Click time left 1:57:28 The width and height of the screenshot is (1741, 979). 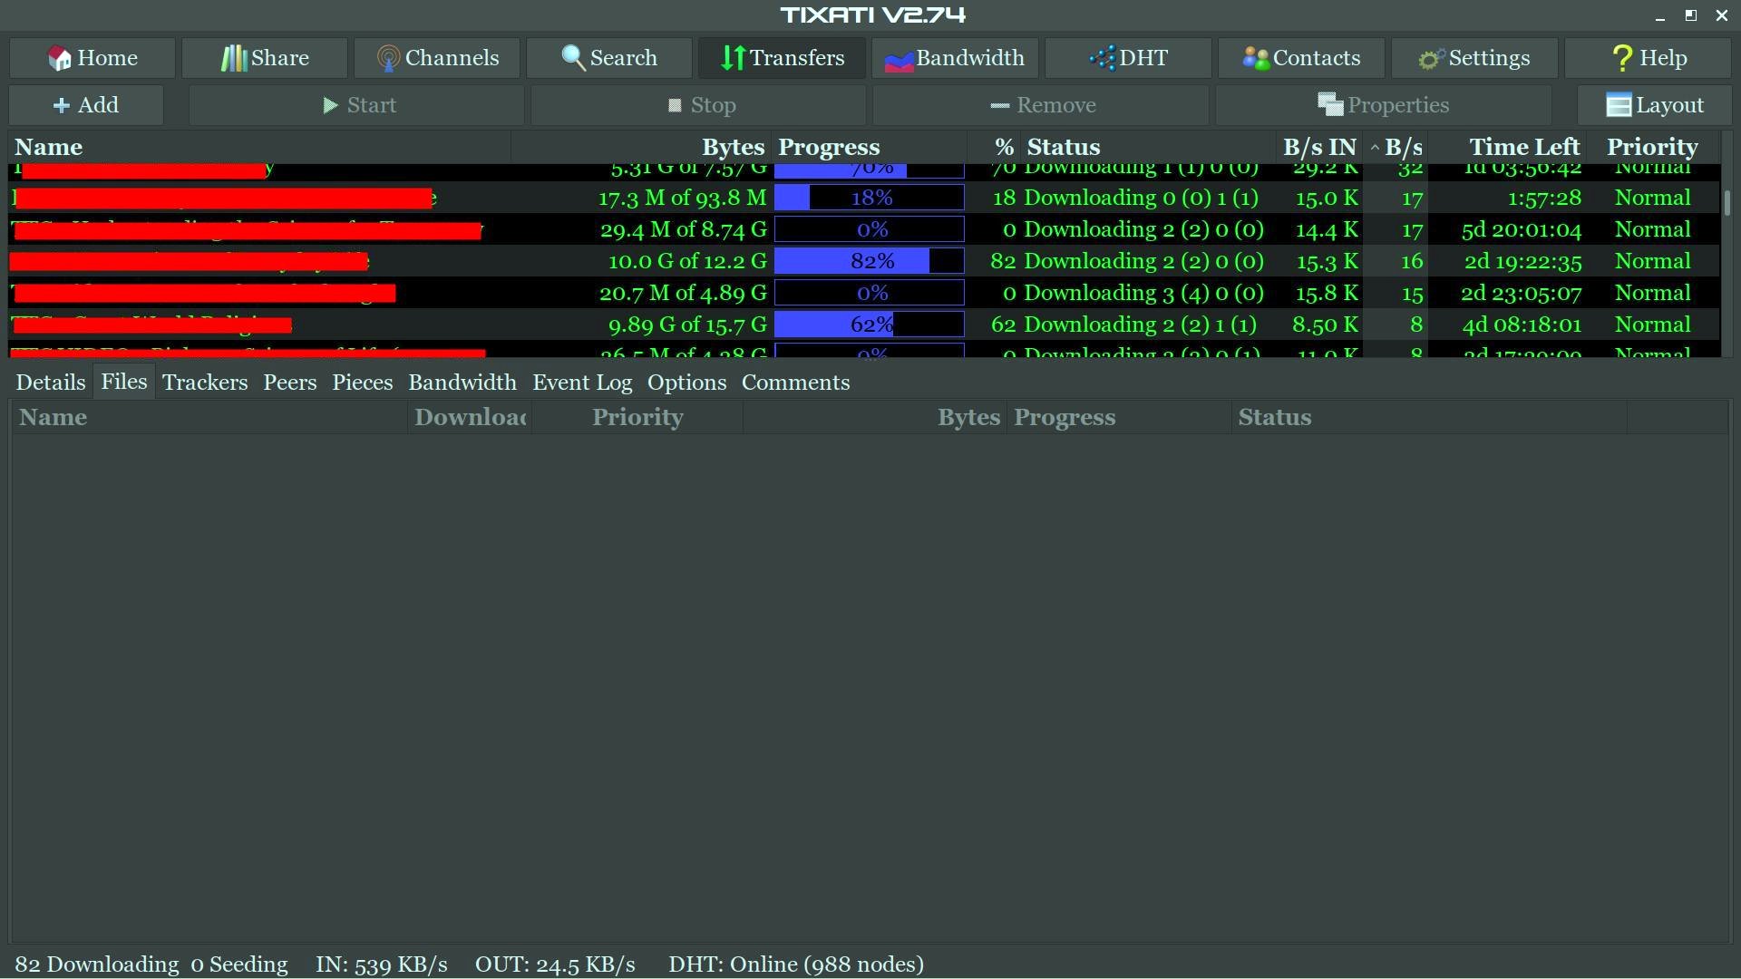[x=1544, y=198]
